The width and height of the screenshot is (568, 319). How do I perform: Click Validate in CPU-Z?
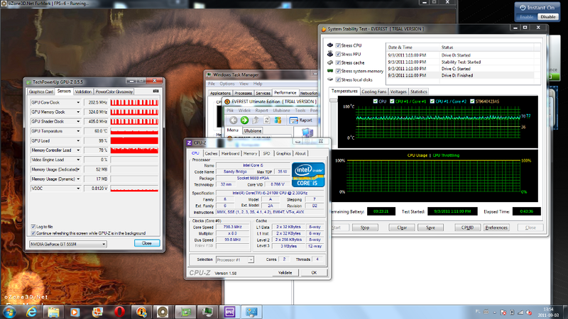click(285, 273)
